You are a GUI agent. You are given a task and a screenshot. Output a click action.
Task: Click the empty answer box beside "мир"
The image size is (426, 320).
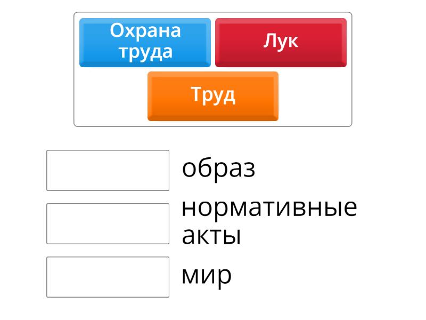tap(108, 277)
